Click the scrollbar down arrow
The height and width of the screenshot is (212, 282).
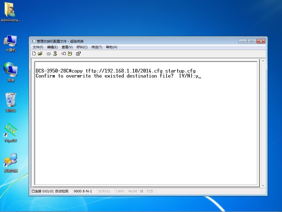coord(263,186)
